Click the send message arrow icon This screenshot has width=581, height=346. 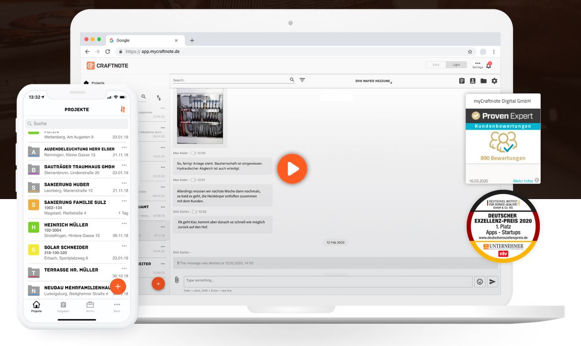coord(492,281)
